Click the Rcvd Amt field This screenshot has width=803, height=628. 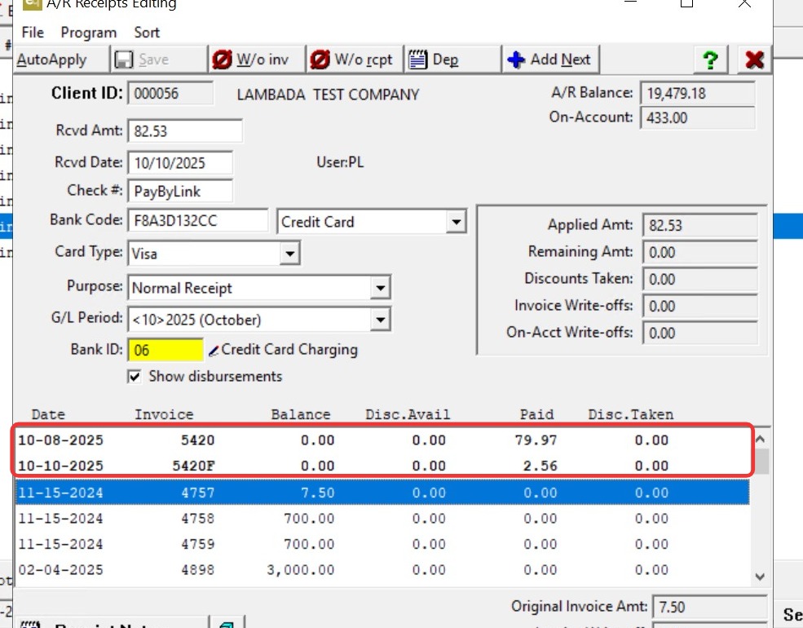pyautogui.click(x=185, y=131)
